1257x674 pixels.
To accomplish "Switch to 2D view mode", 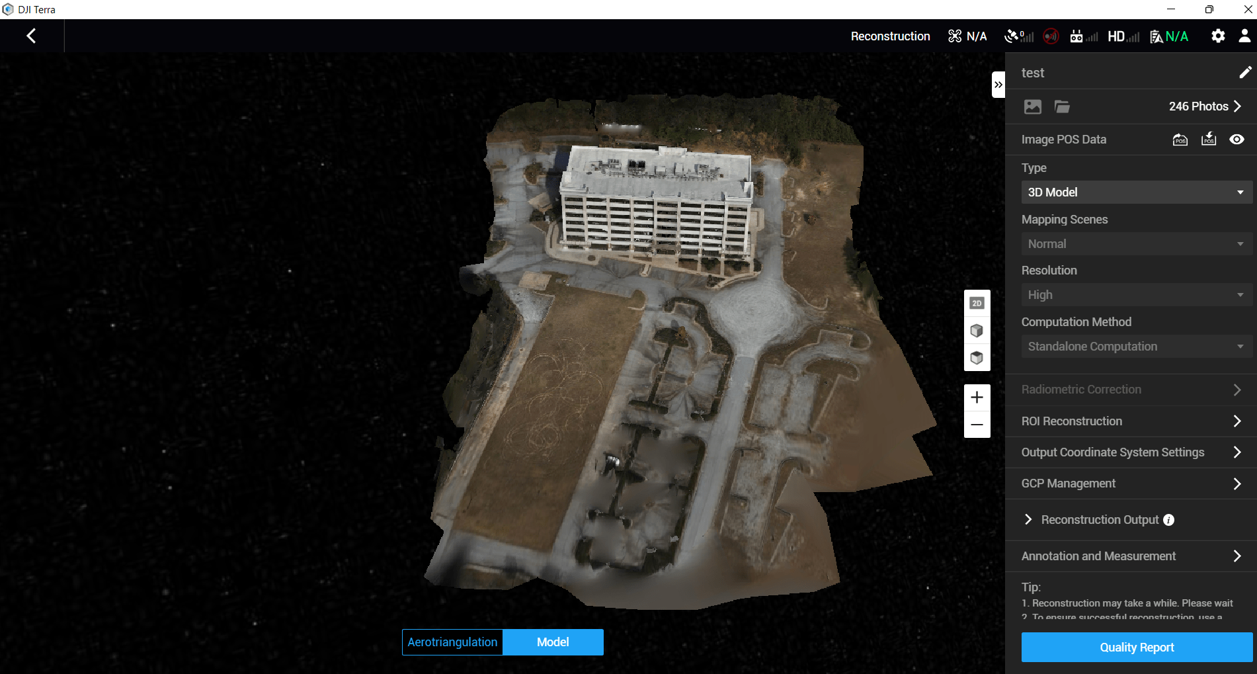I will point(977,304).
